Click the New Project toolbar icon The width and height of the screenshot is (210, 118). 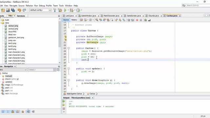pyautogui.click(x=3, y=10)
